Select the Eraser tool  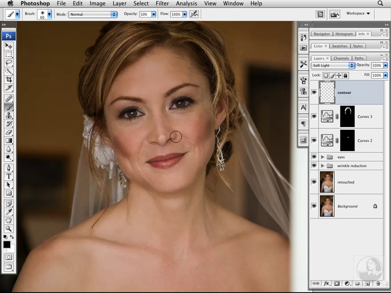point(9,132)
